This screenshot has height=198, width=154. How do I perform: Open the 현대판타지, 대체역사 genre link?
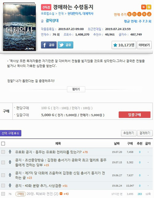pyautogui.click(x=80, y=14)
